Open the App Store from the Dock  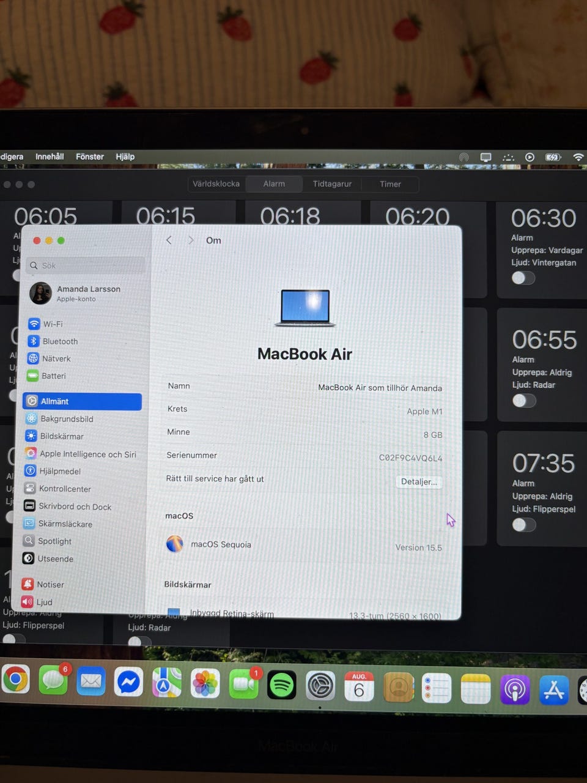pos(554,691)
